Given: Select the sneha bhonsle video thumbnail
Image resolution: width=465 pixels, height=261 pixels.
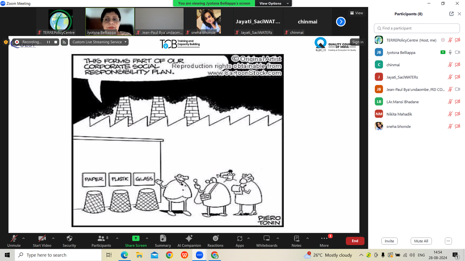Looking at the screenshot, I should 208,21.
